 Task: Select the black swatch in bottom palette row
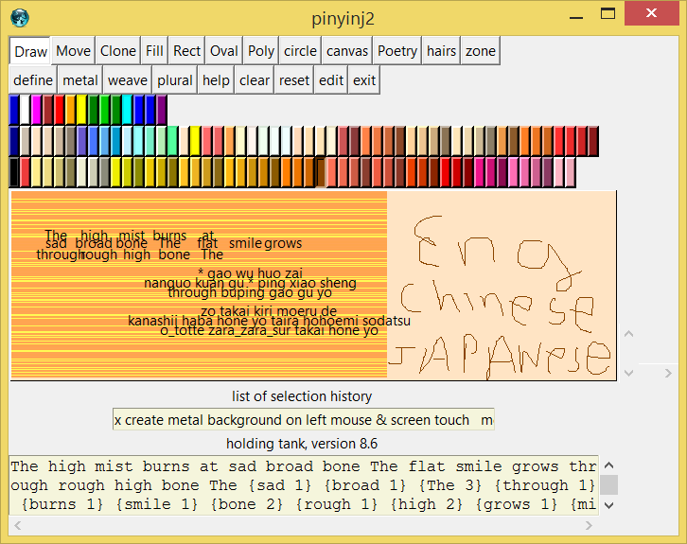[14, 172]
